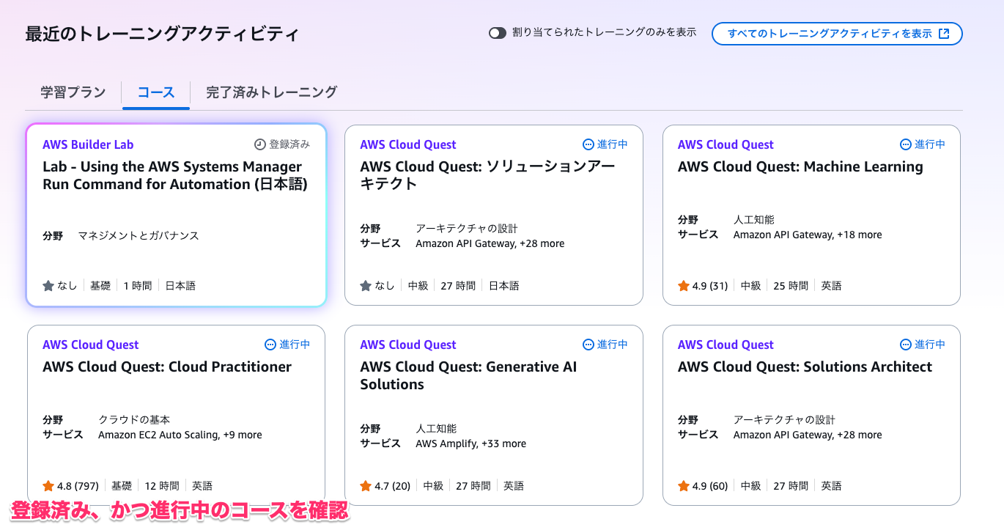Image resolution: width=1004 pixels, height=530 pixels.
Task: Open Lab - Using the AWS Systems Manager course title
Action: [175, 175]
